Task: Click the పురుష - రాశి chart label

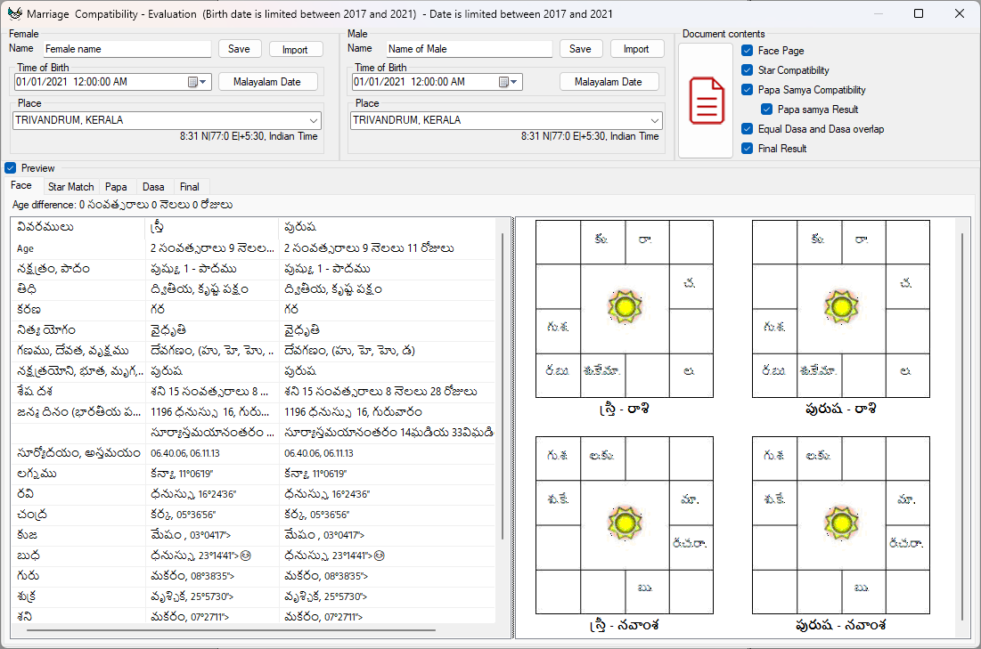Action: tap(841, 410)
